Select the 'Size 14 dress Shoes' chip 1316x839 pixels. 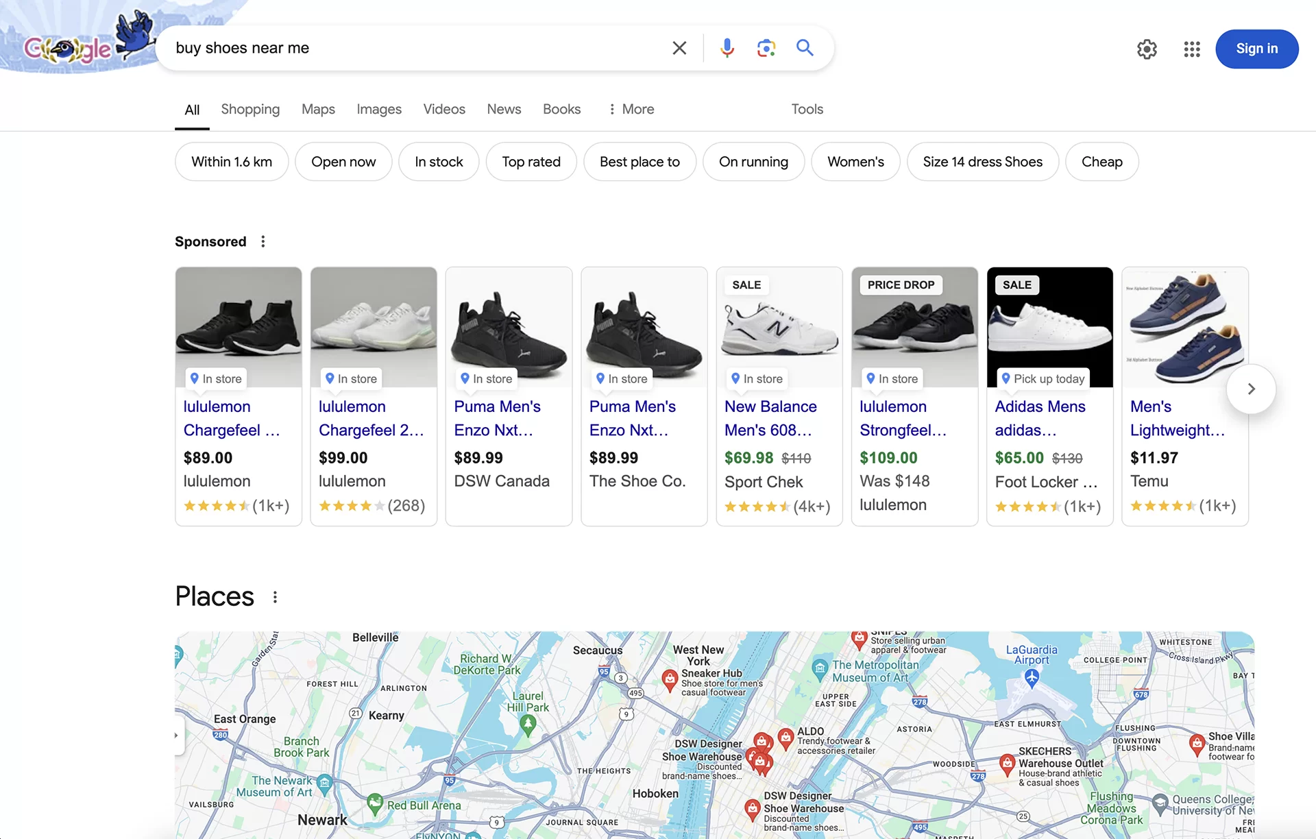(x=982, y=162)
